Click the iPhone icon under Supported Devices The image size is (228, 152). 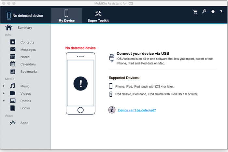click(111, 86)
